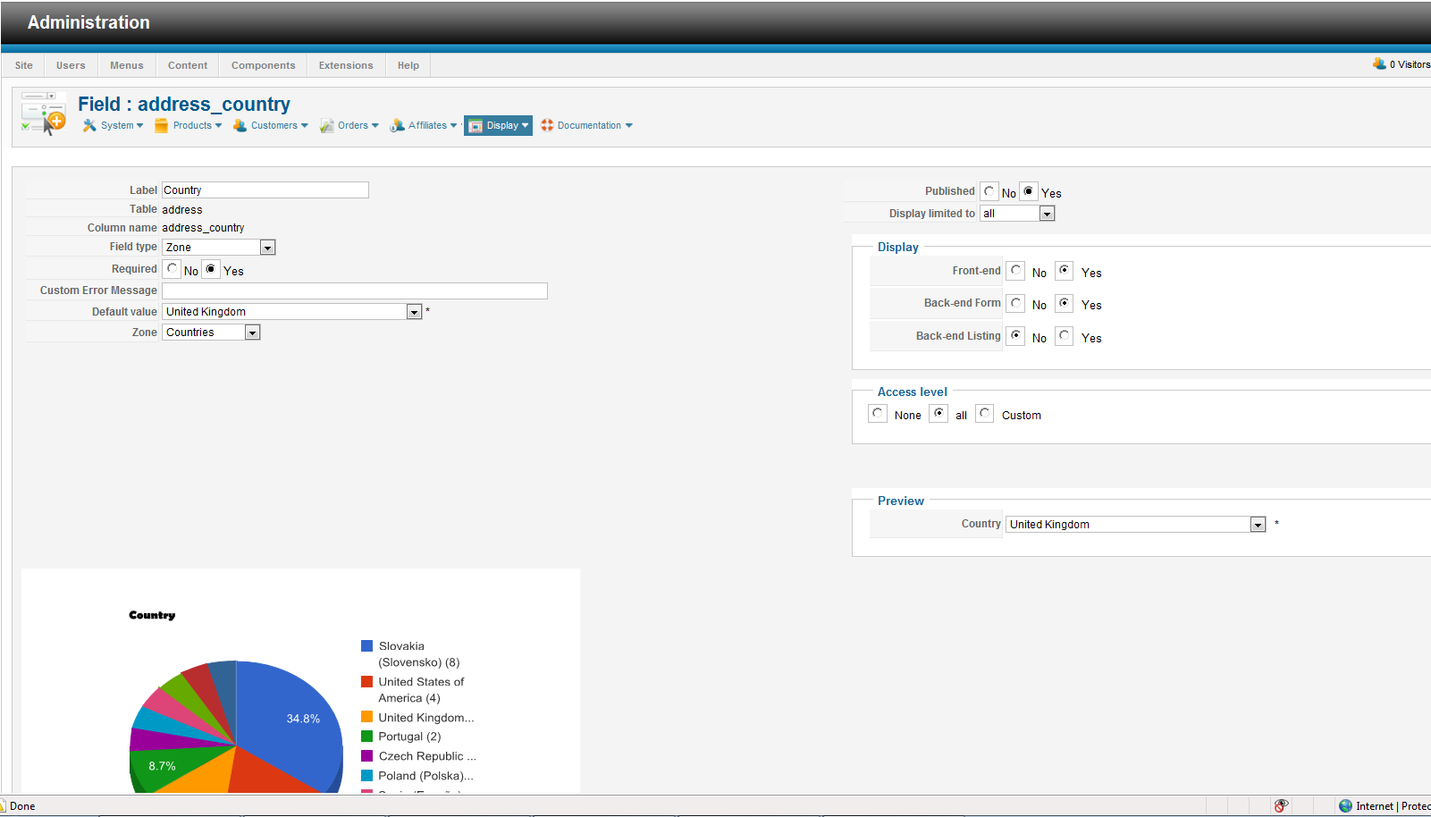Screen dimensions: 1431x817
Task: Set Back-end Listing to No
Action: (x=1016, y=336)
